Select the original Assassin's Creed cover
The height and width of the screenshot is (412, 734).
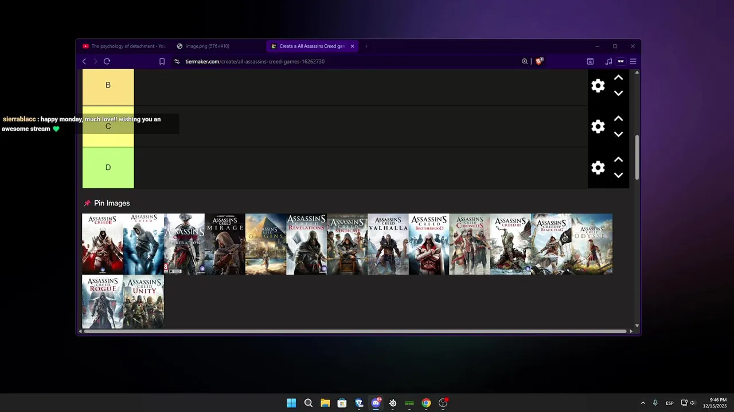tap(143, 244)
